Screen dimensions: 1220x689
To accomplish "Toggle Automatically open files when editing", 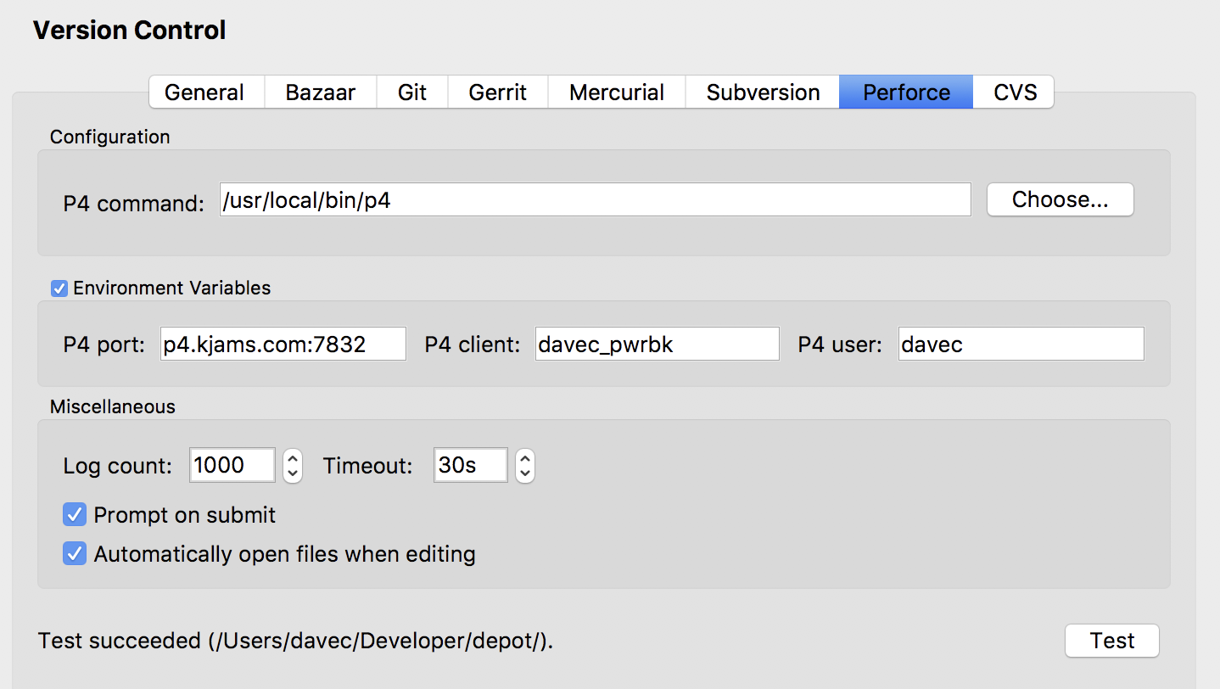I will pos(75,554).
